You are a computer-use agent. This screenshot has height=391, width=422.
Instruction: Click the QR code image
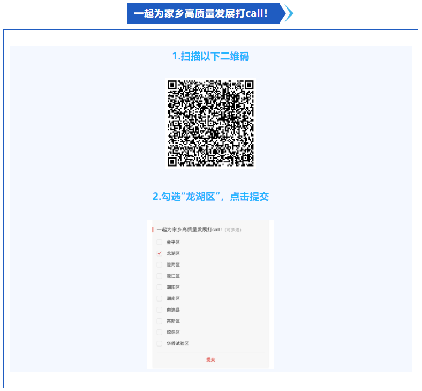[x=210, y=123]
